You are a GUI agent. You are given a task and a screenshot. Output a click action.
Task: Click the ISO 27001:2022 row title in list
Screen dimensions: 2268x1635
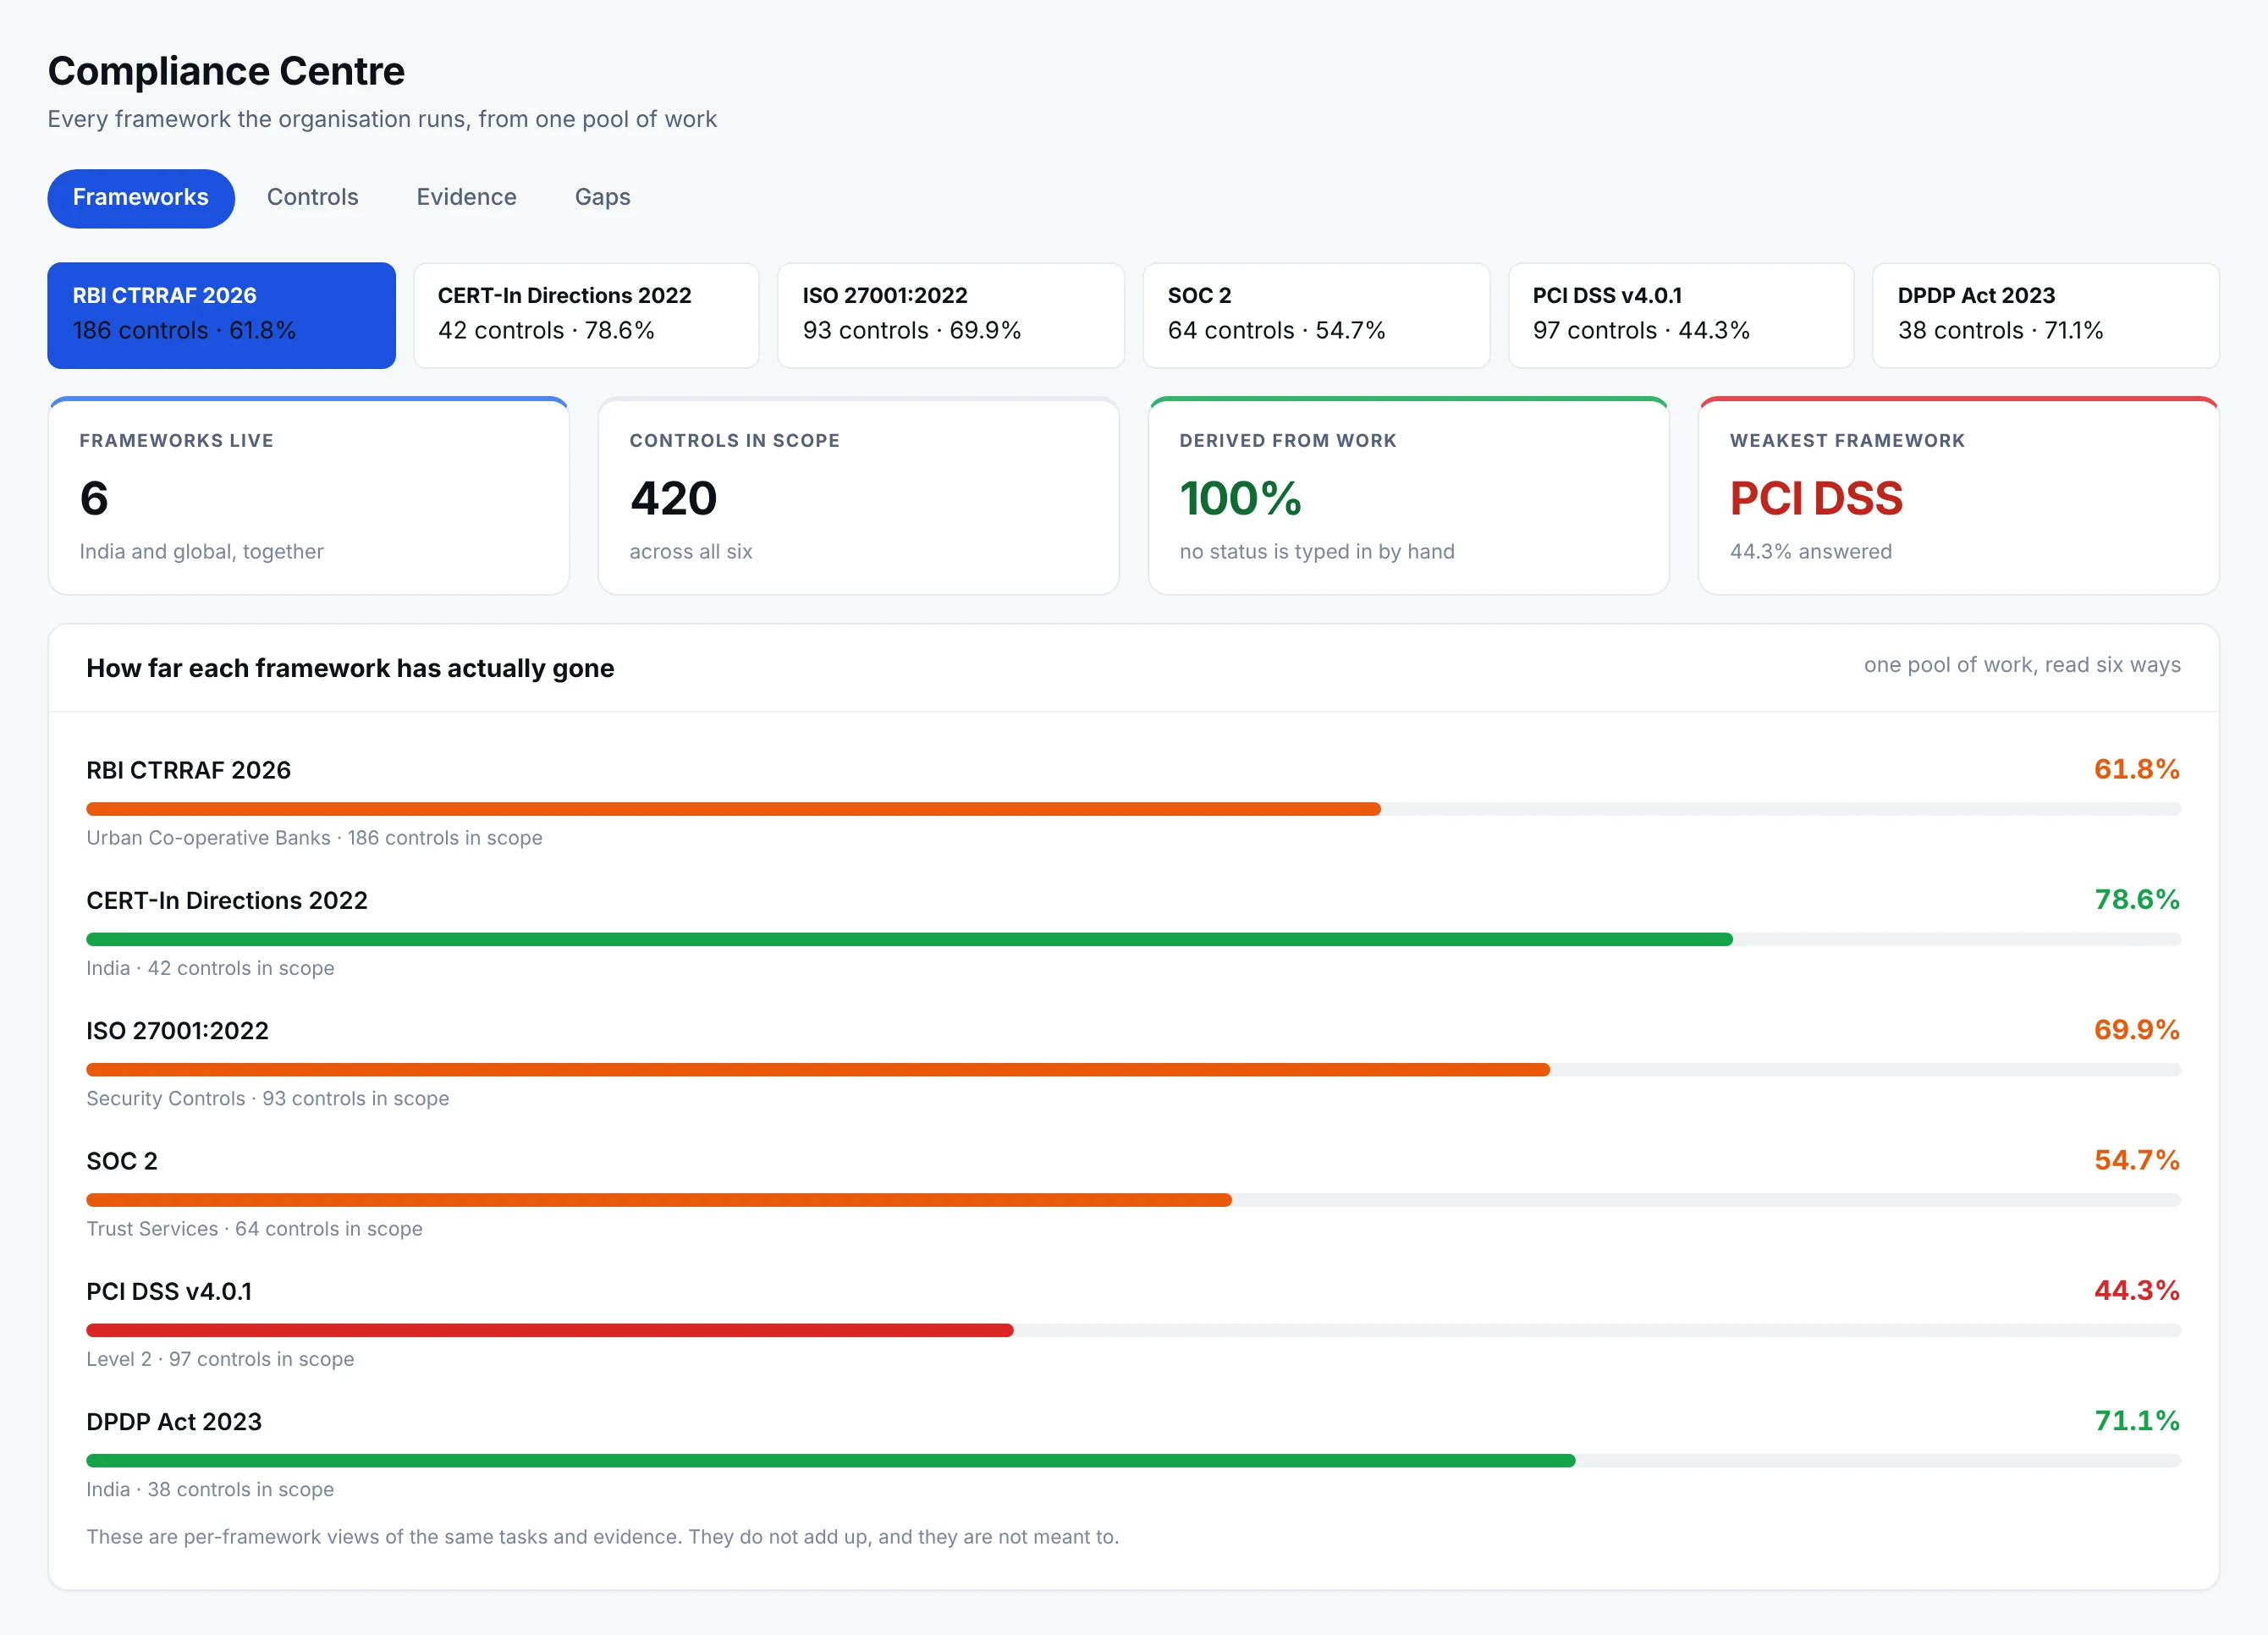(177, 1031)
